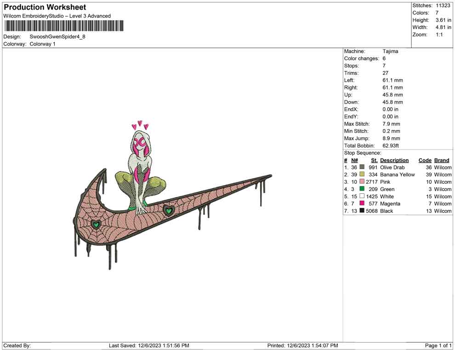The height and width of the screenshot is (350, 455).
Task: Click the N# column header
Action: point(354,160)
